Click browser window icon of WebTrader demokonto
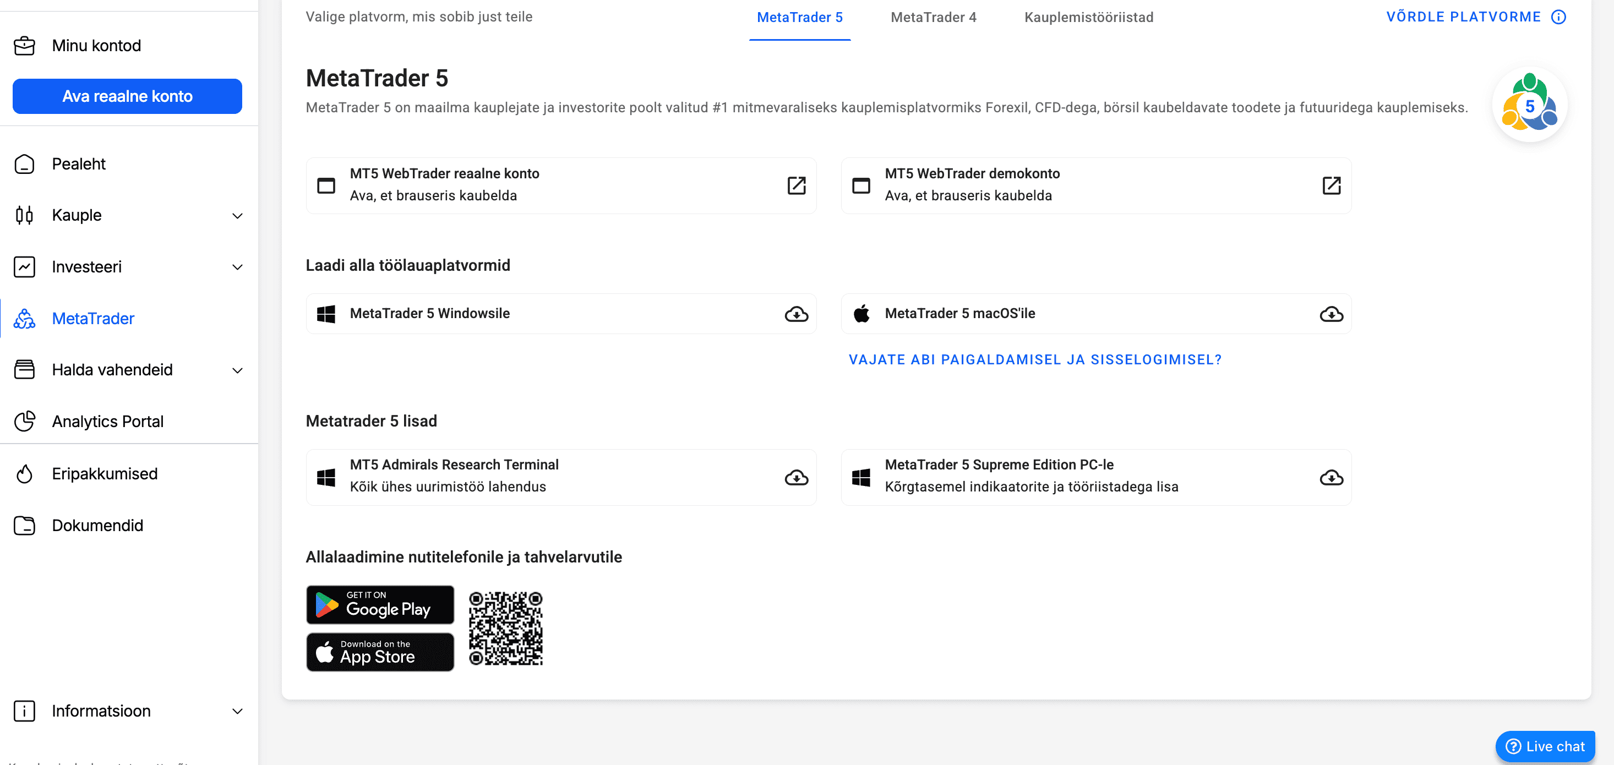1614x765 pixels. pyautogui.click(x=861, y=185)
